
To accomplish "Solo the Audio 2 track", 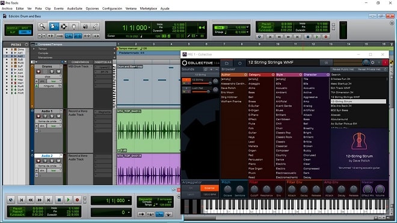I will (52, 160).
